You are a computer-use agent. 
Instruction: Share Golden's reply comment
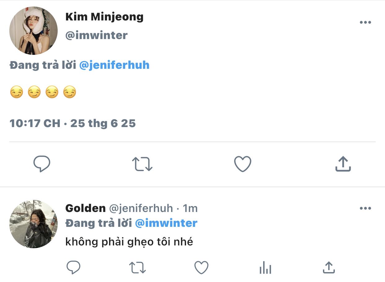pos(329,267)
